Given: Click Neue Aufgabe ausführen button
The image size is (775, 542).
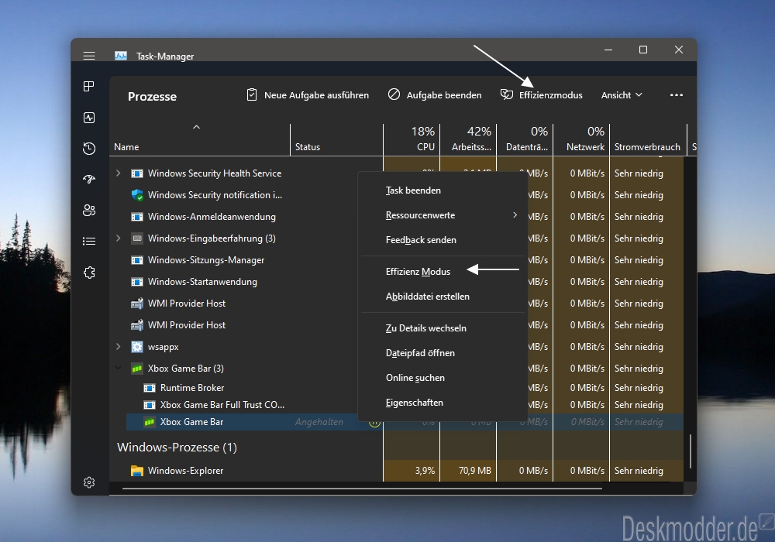Looking at the screenshot, I should point(308,94).
